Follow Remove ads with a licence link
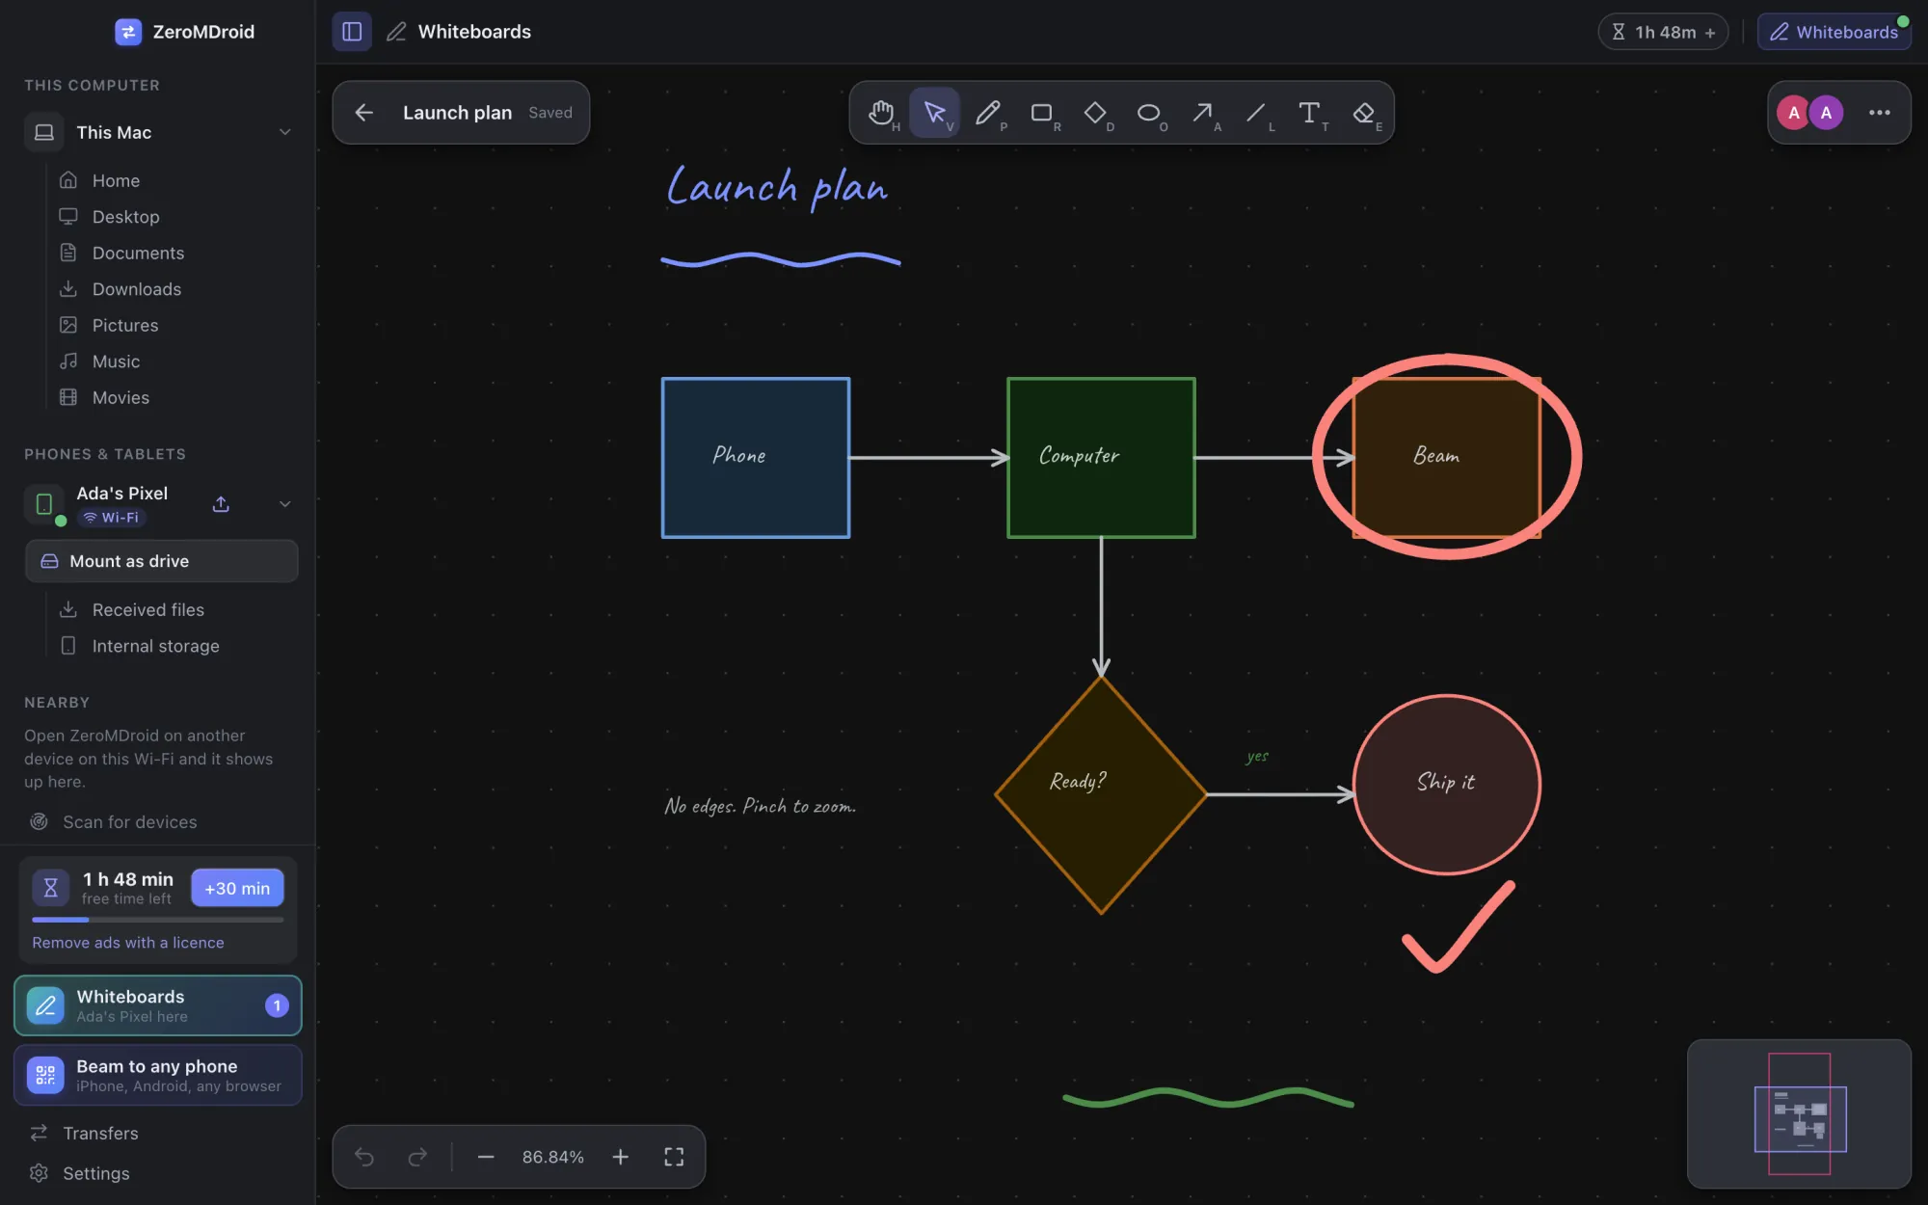This screenshot has width=1928, height=1205. click(x=128, y=943)
